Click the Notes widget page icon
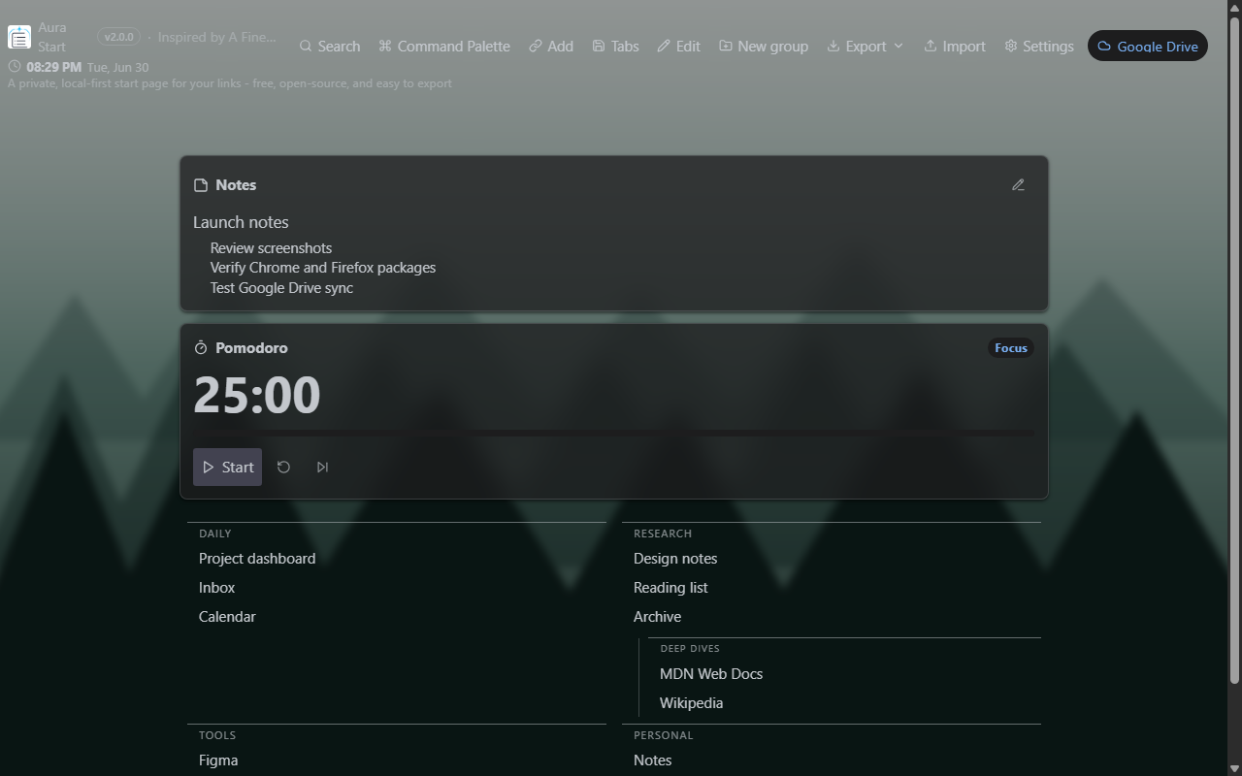 201,185
